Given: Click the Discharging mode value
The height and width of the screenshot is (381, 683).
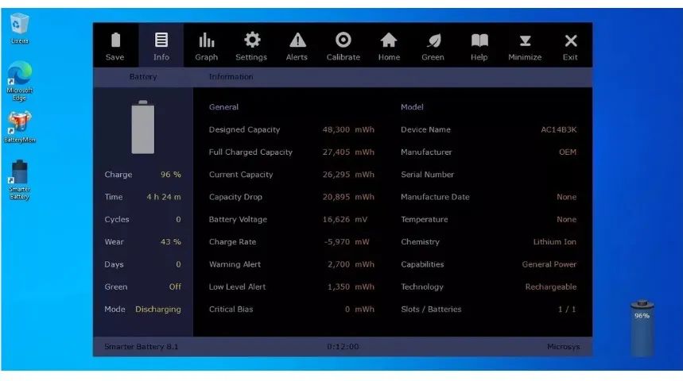Looking at the screenshot, I should point(157,310).
